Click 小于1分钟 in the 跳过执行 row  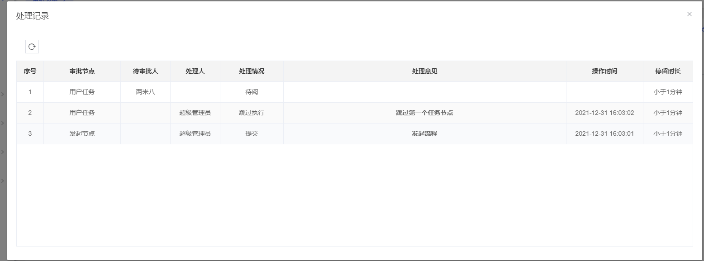tap(668, 113)
